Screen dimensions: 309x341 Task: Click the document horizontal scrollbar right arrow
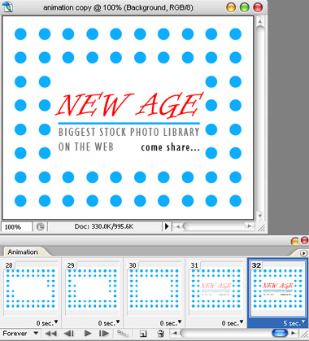click(x=249, y=226)
